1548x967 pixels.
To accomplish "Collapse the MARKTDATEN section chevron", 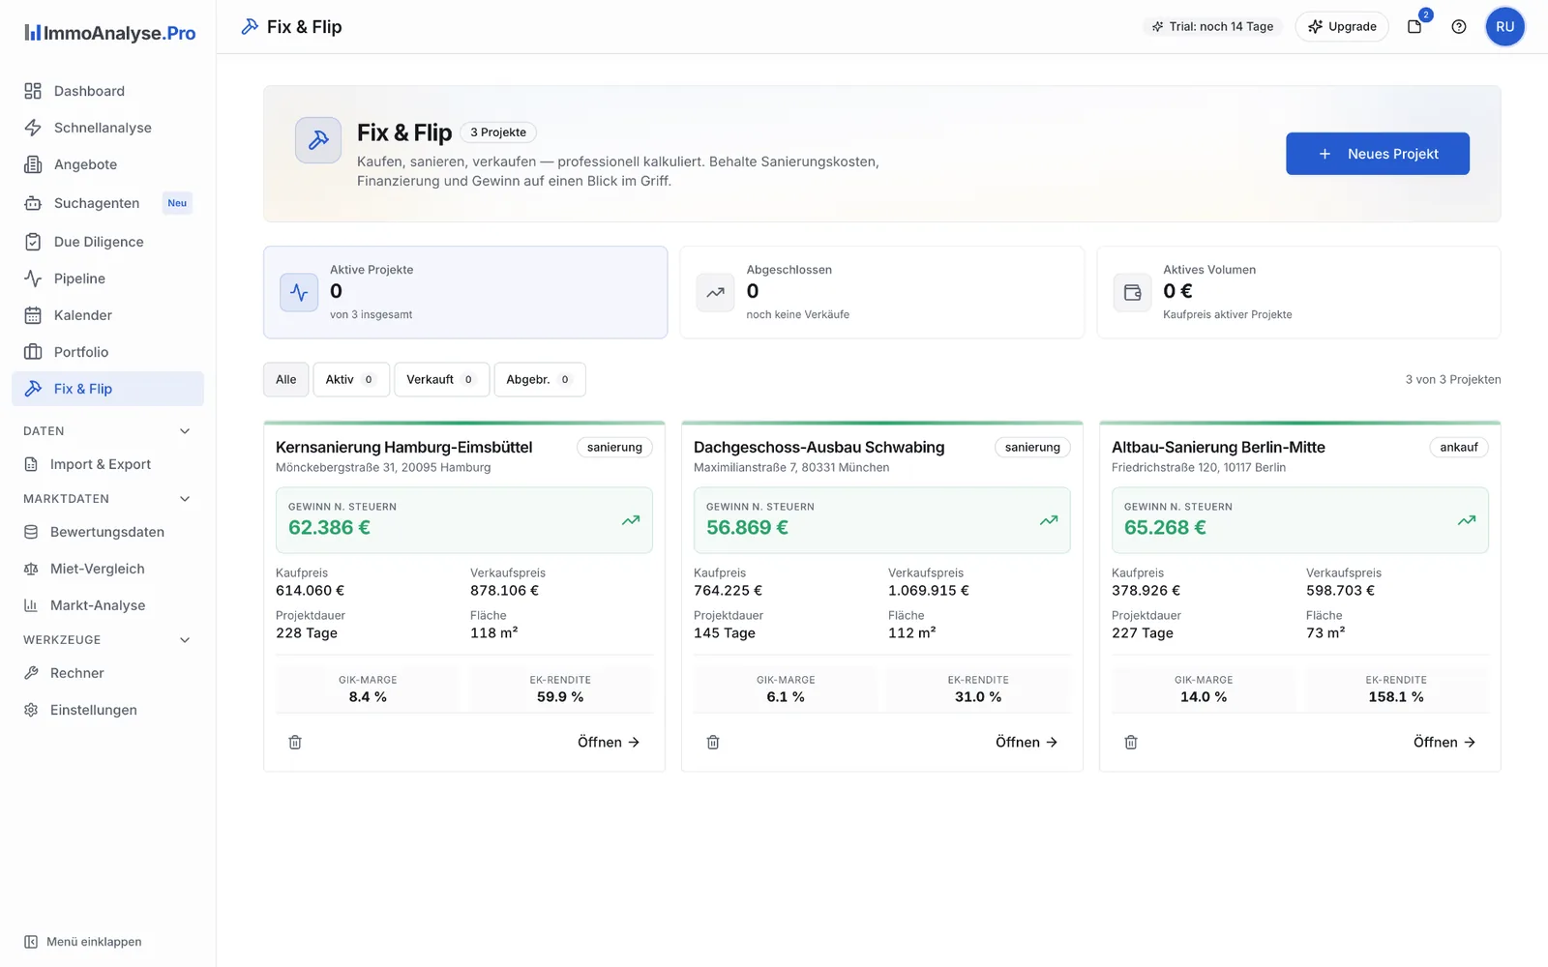I will coord(185,499).
